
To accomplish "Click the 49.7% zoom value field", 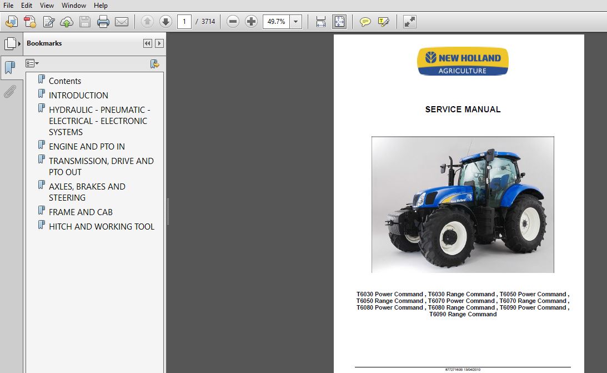I will 277,21.
